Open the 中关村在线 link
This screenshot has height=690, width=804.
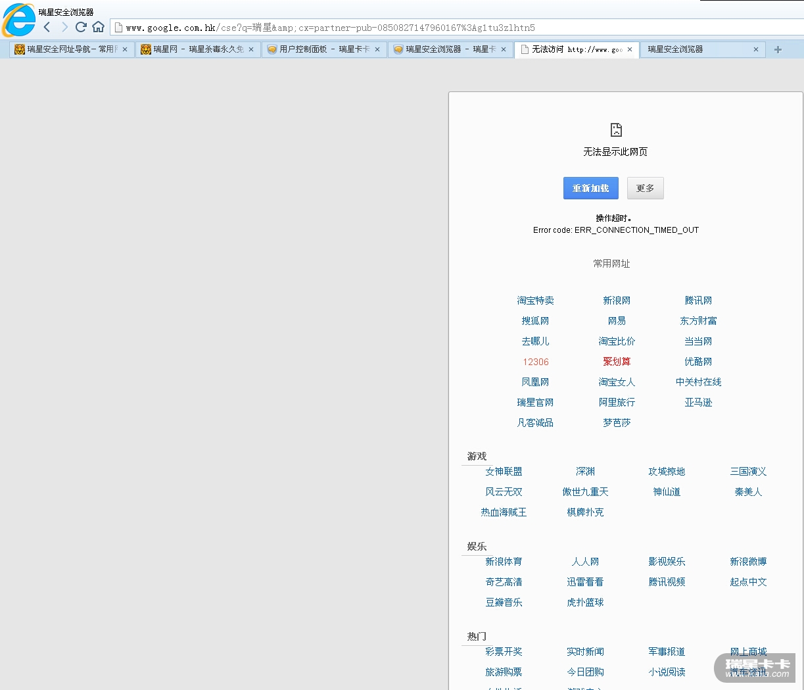tap(698, 382)
